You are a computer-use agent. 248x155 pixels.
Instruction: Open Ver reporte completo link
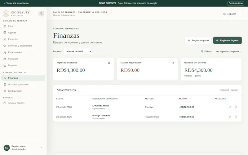click(x=228, y=51)
